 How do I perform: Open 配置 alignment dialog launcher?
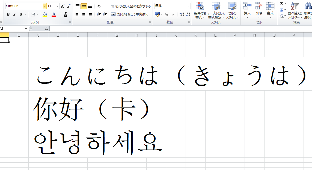150,22
